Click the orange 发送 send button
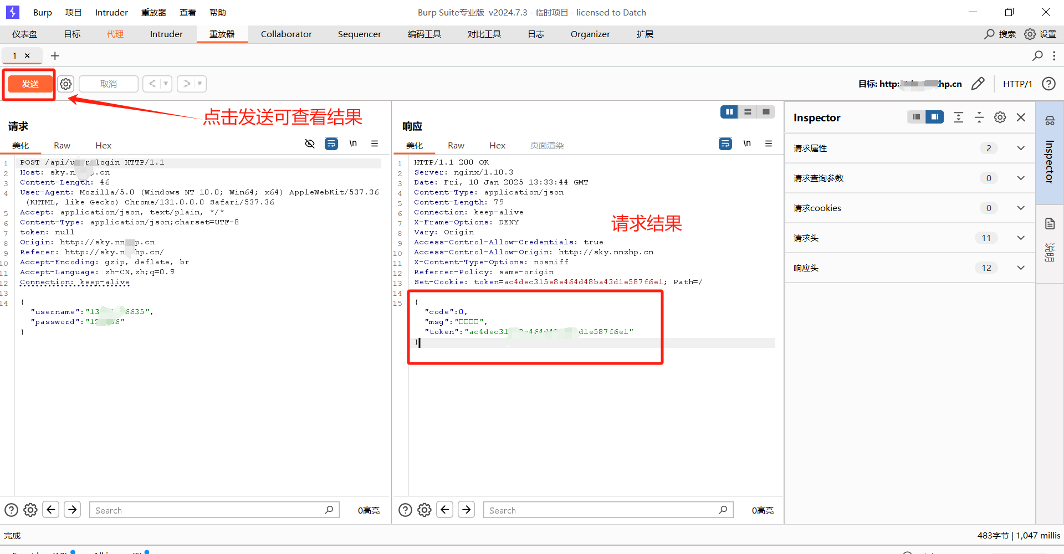 coord(30,84)
